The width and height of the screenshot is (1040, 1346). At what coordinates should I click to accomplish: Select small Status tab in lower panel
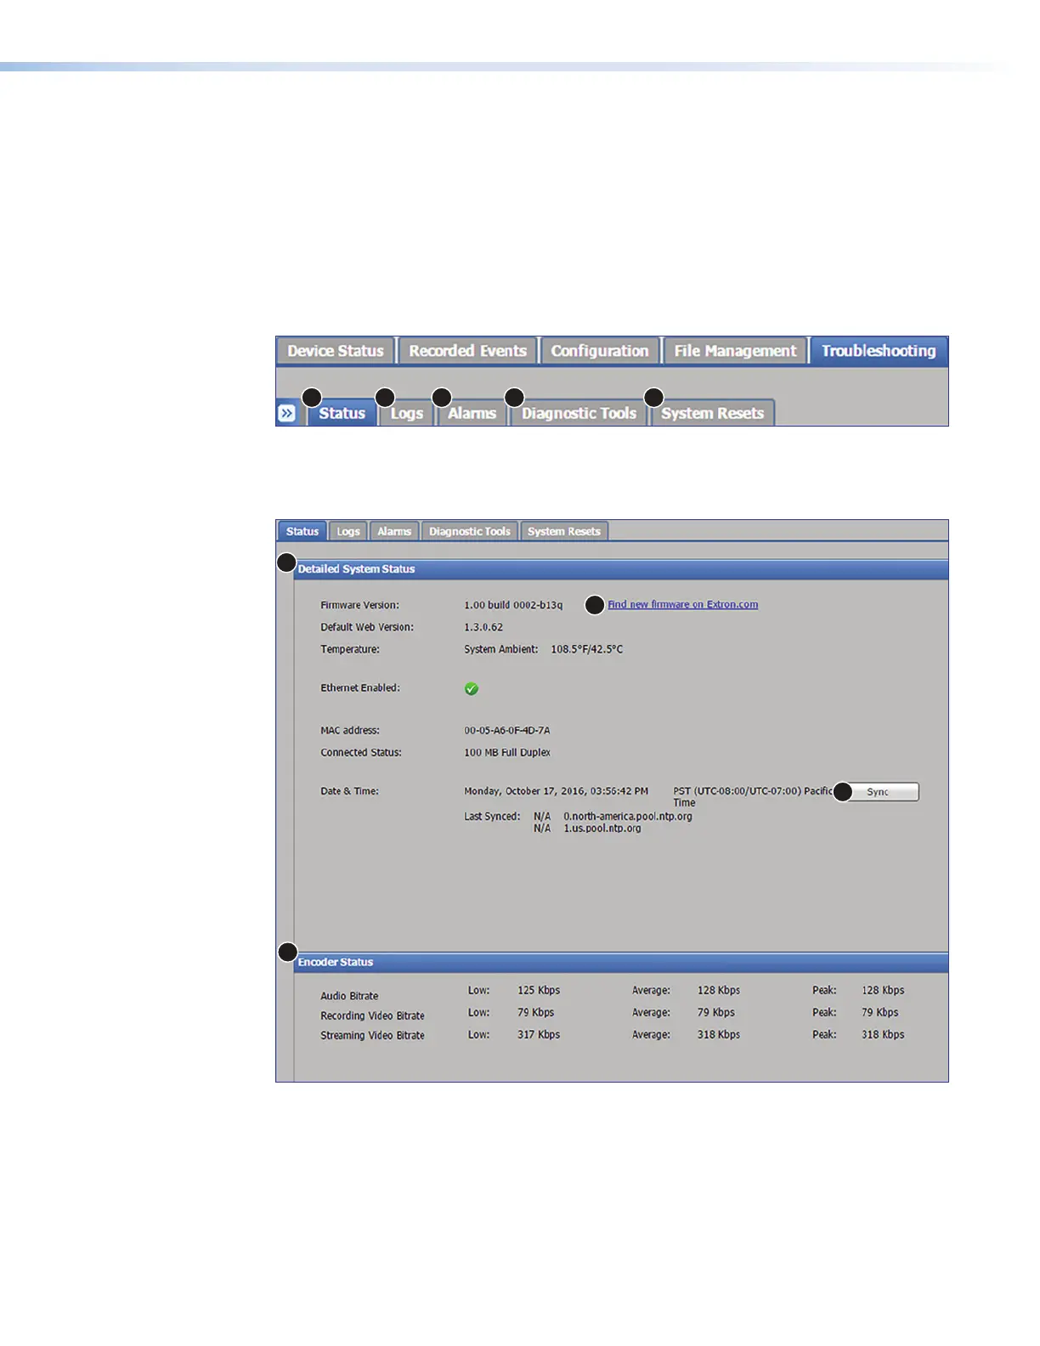coord(302,531)
